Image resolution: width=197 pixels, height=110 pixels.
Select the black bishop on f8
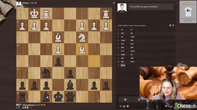click(46, 97)
